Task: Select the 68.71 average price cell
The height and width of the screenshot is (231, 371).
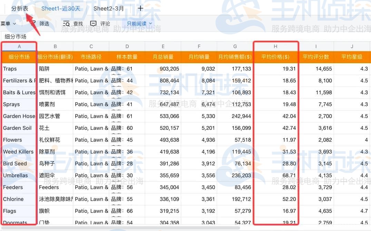Action: pos(275,175)
